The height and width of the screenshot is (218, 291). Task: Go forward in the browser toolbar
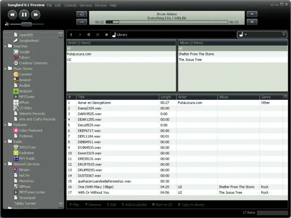click(80, 35)
